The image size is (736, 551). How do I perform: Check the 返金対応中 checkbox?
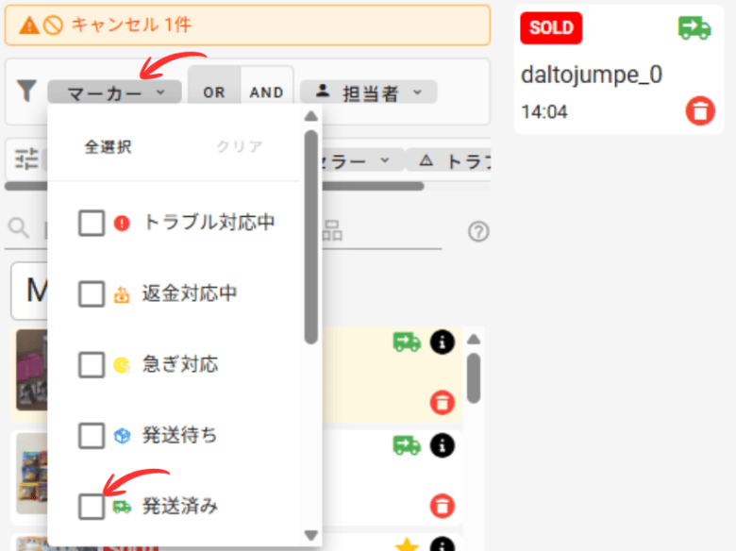pos(92,293)
